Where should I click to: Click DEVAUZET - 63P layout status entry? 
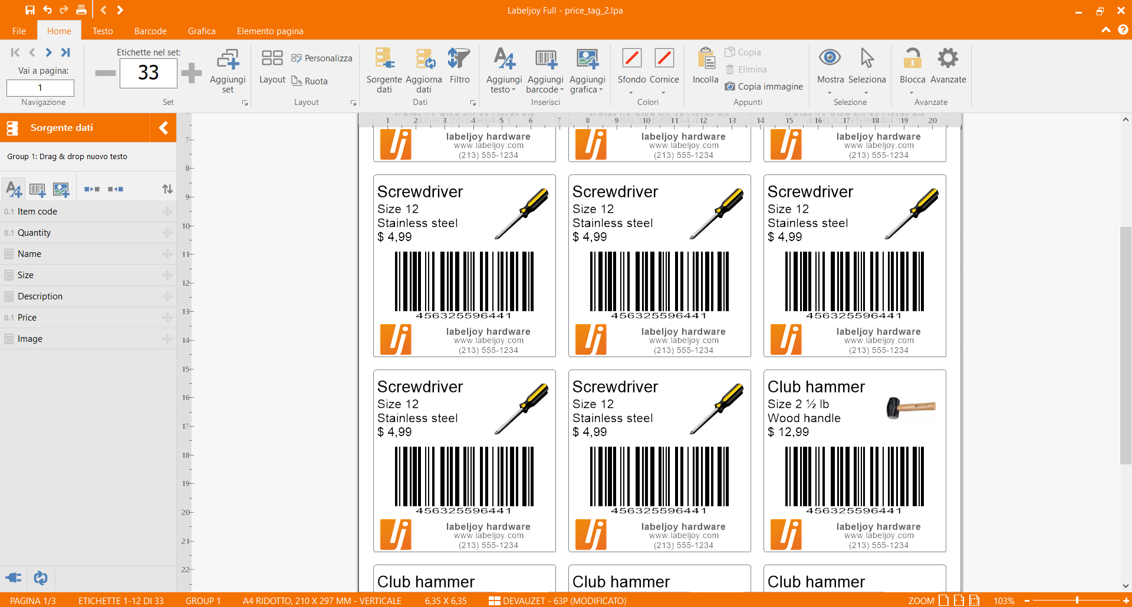click(558, 601)
